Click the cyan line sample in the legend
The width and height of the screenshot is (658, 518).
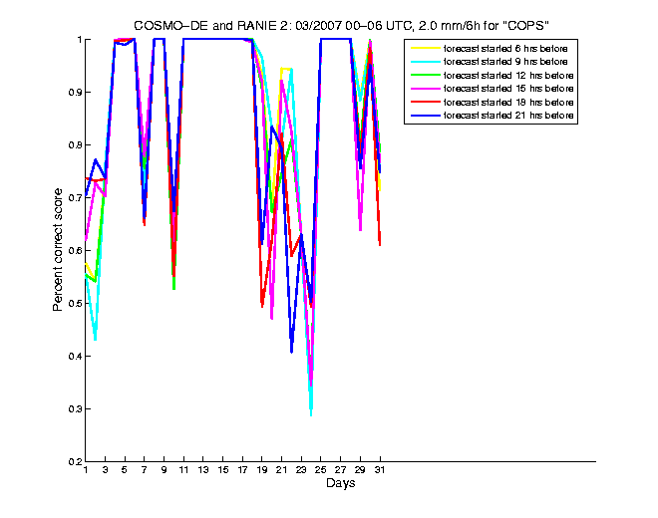pos(425,62)
